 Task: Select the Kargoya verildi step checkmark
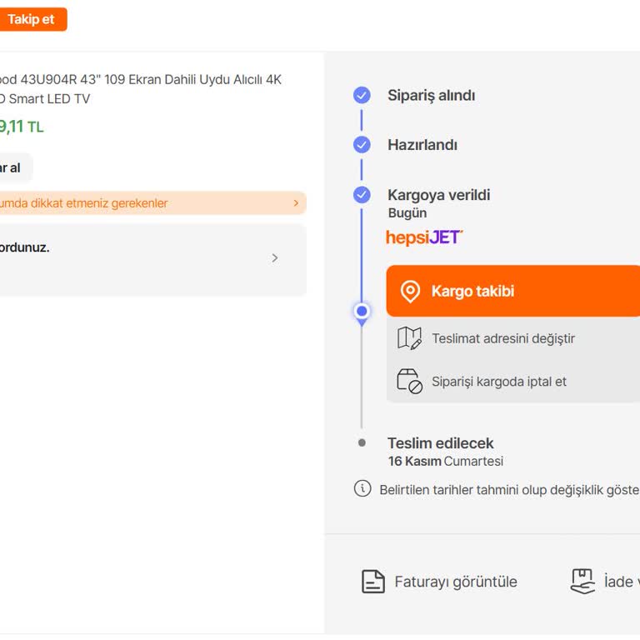362,195
